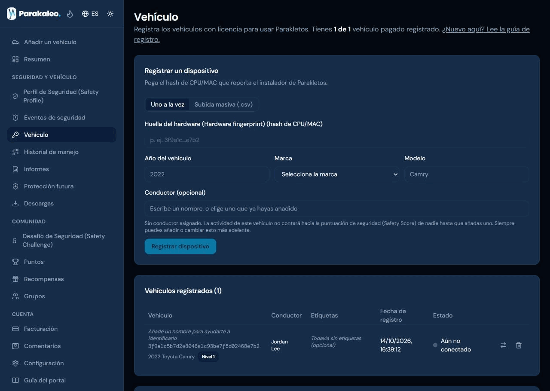This screenshot has width=550, height=391.
Task: Click the transfer arrows icon for Toyota Camry
Action: (x=503, y=345)
